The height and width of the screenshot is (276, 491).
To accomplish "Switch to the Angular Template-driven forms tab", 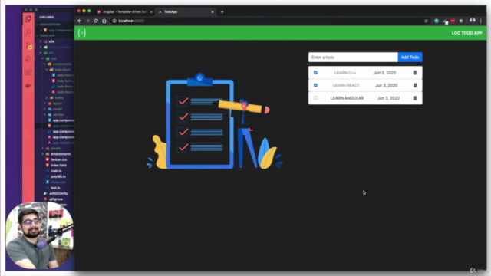I will (x=124, y=12).
